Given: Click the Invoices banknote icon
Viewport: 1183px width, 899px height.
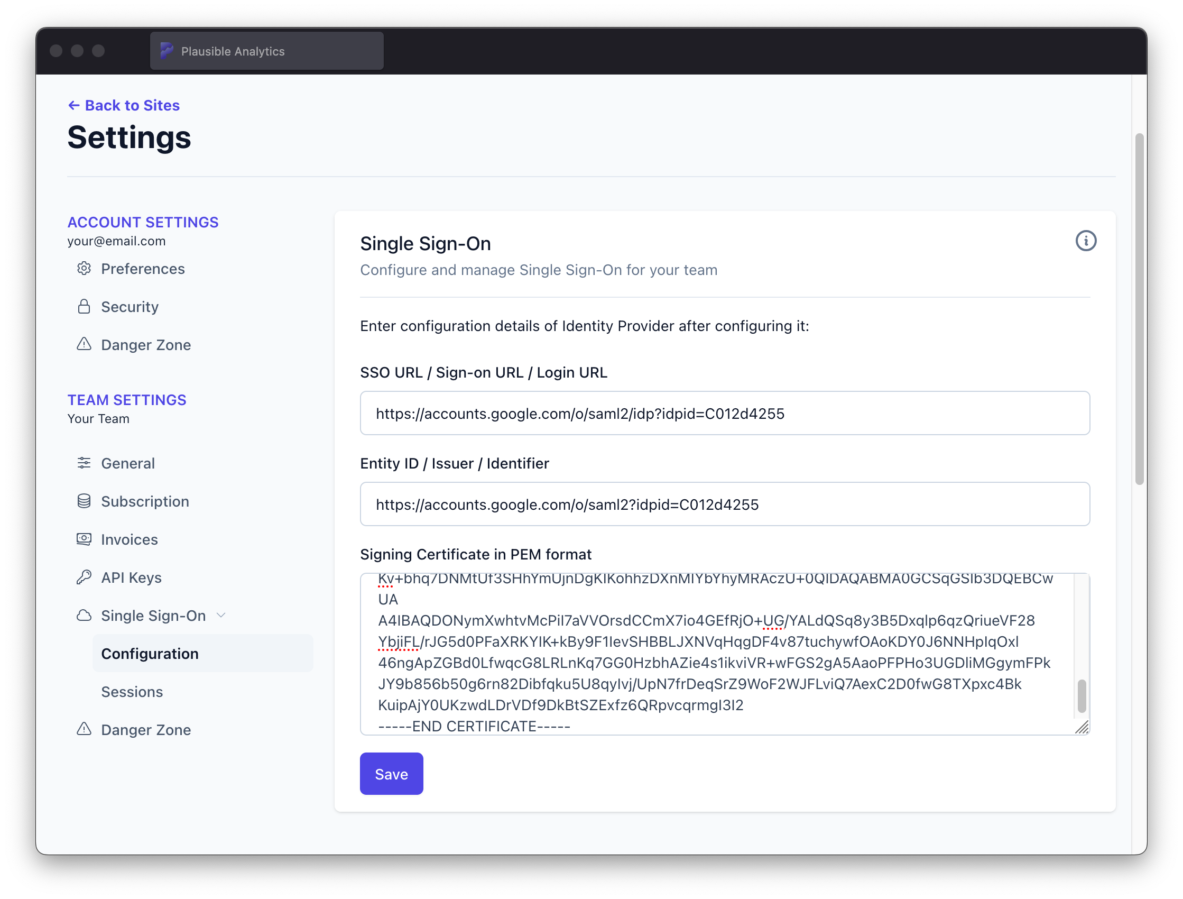Looking at the screenshot, I should point(84,539).
